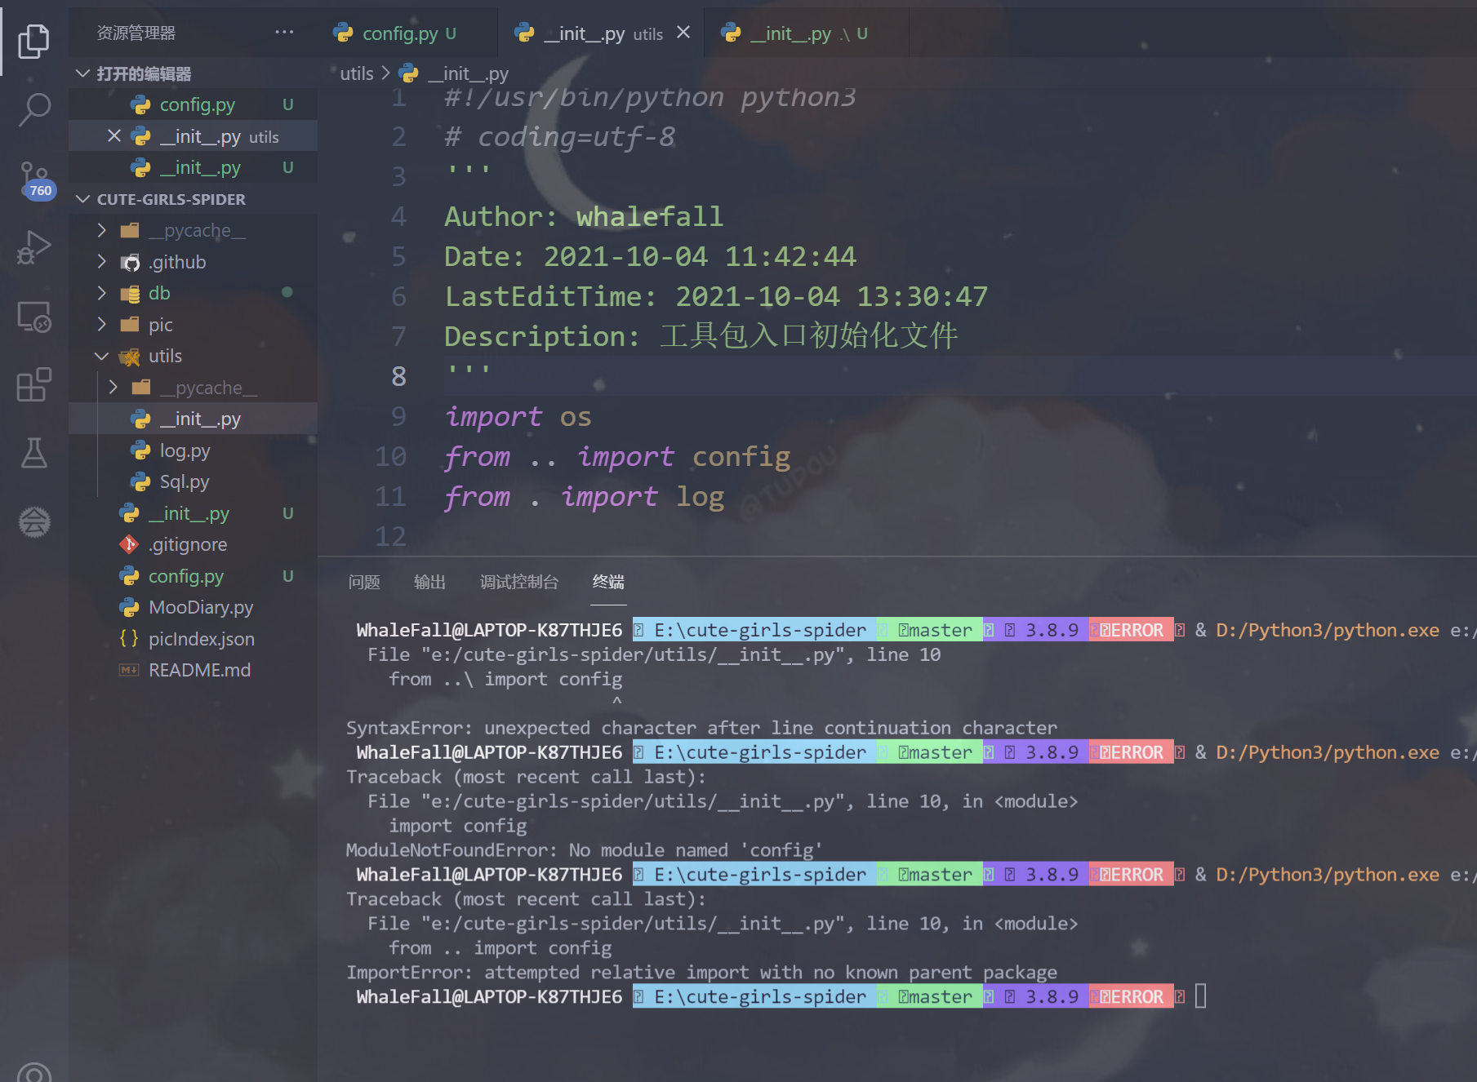Open the Remote Explorer icon
Screen dimensions: 1477x1082
[33, 317]
